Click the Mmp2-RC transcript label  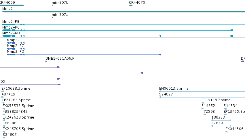click(11, 27)
